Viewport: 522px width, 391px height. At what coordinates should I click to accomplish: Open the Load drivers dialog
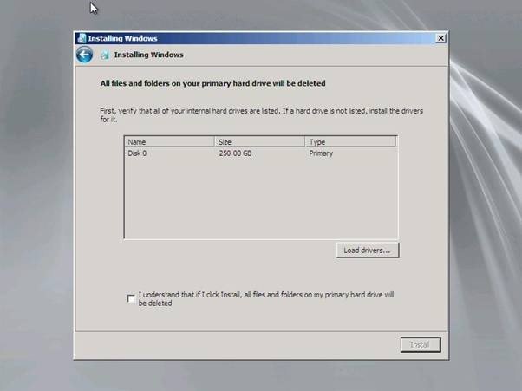click(x=367, y=251)
